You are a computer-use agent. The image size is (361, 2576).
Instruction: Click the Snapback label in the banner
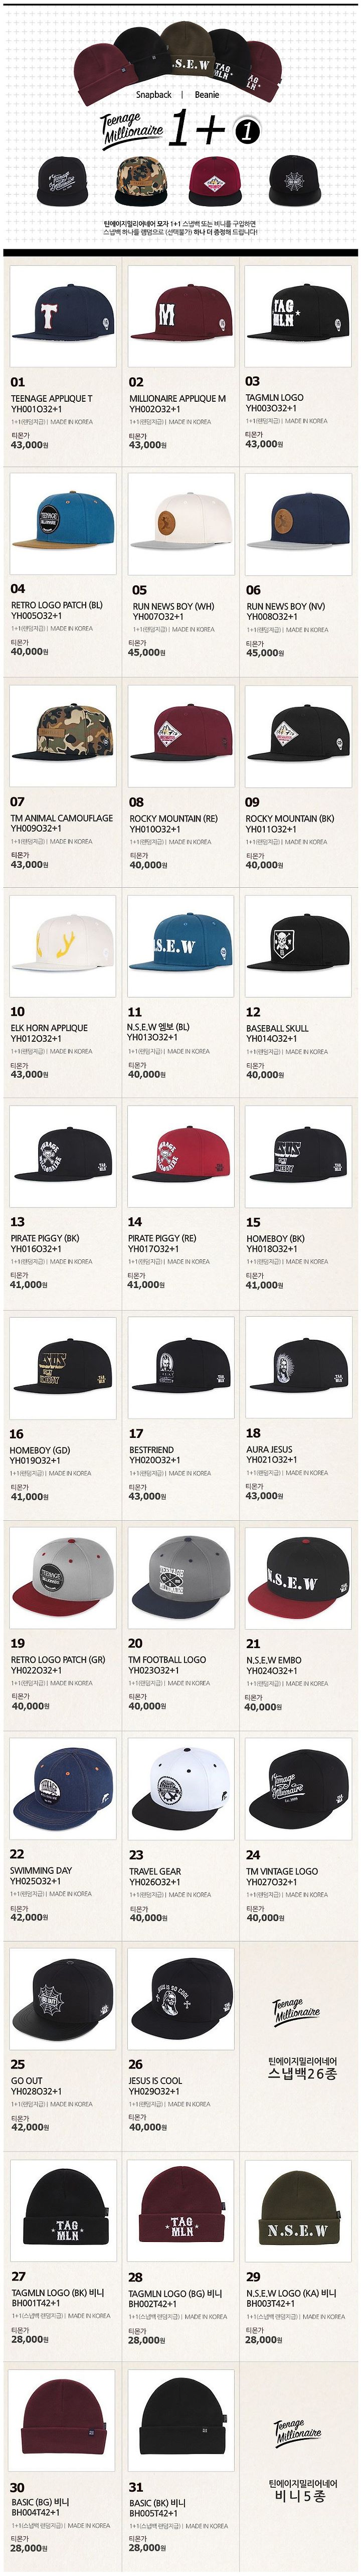pyautogui.click(x=153, y=95)
